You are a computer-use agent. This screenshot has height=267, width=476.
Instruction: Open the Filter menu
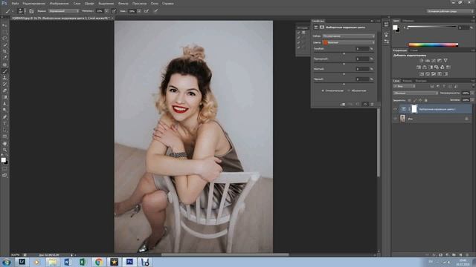point(123,3)
